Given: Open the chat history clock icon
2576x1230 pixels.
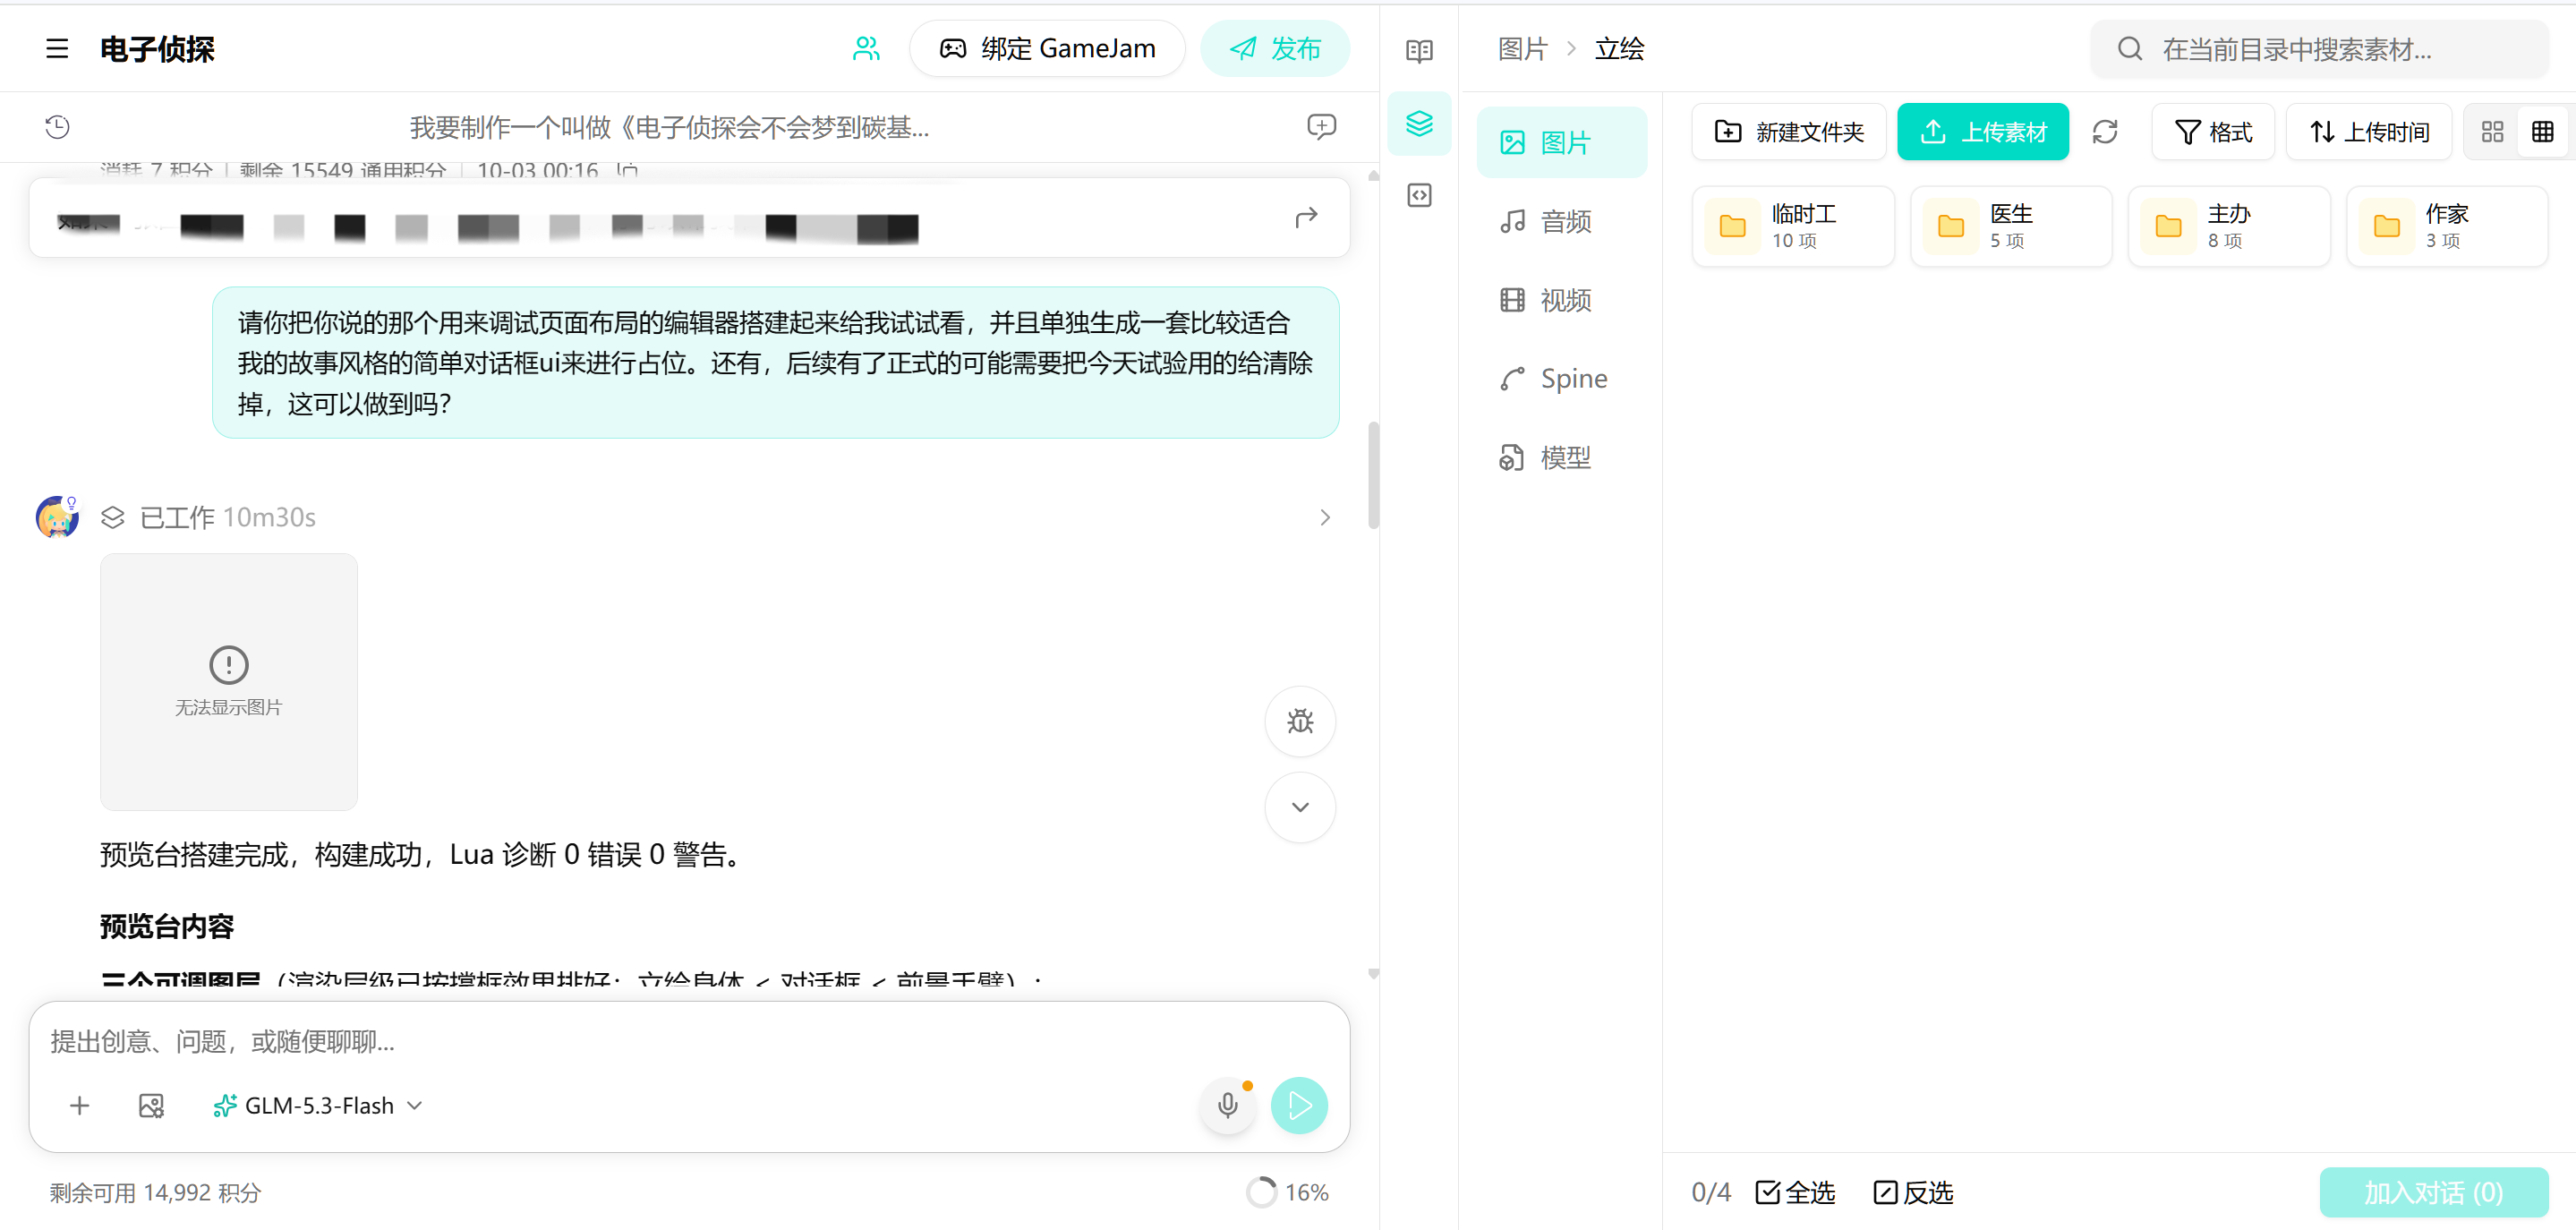Looking at the screenshot, I should tap(57, 126).
